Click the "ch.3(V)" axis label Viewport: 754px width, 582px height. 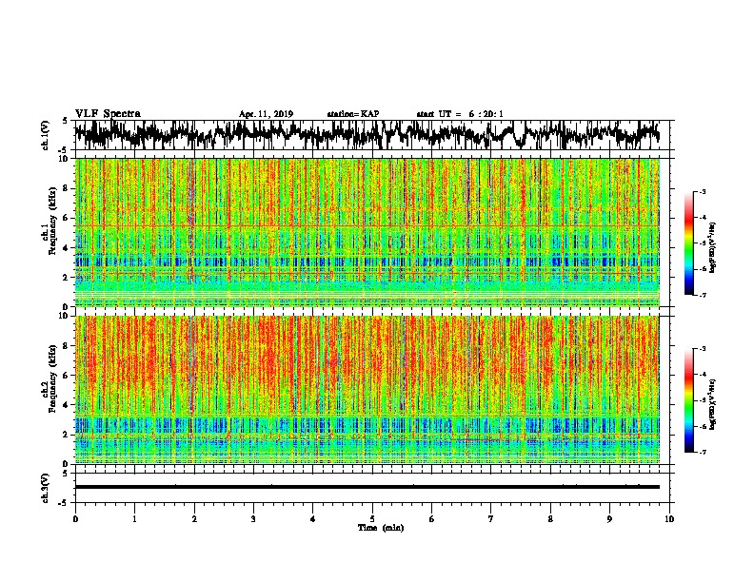(x=45, y=488)
